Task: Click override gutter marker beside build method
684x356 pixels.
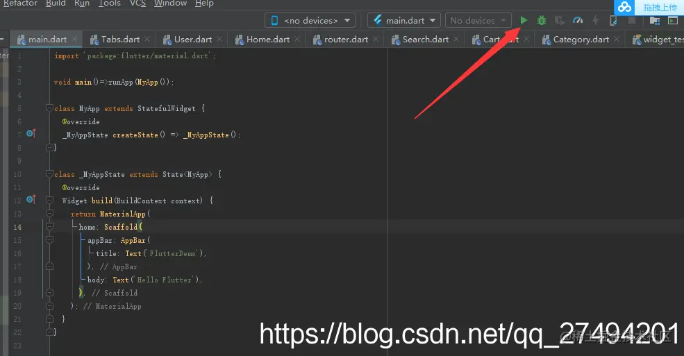Action: [x=31, y=199]
